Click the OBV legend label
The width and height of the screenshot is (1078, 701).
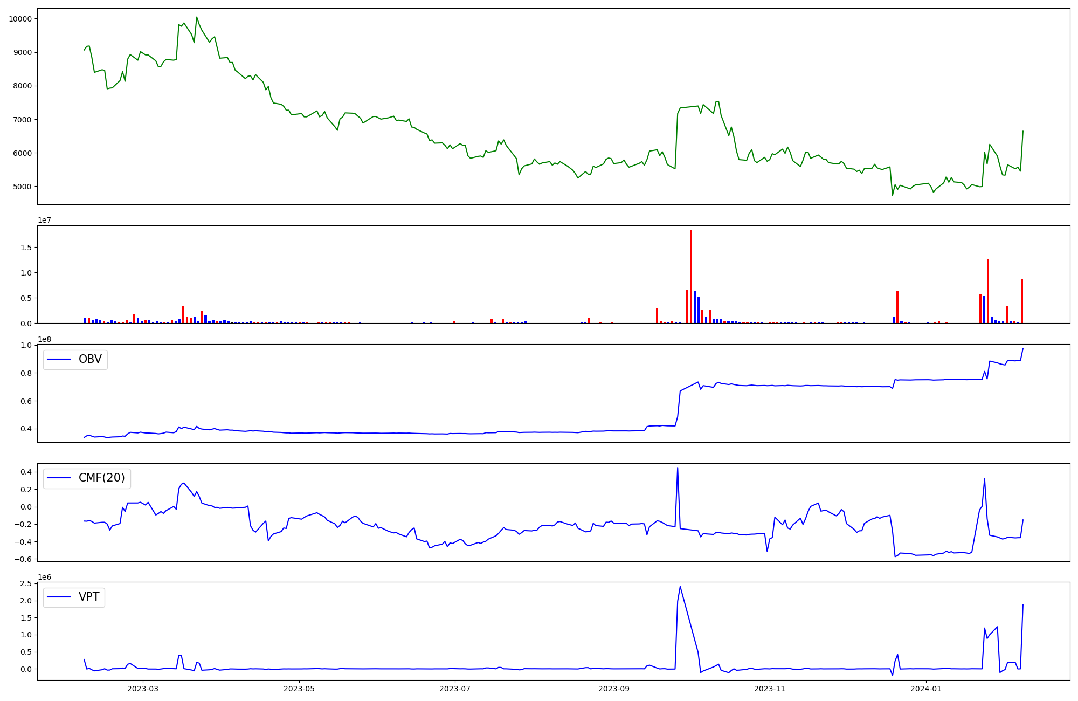click(90, 359)
